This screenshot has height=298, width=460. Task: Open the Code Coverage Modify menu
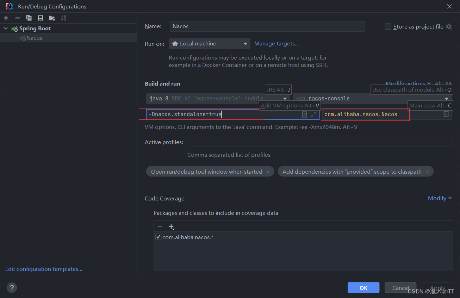point(440,198)
